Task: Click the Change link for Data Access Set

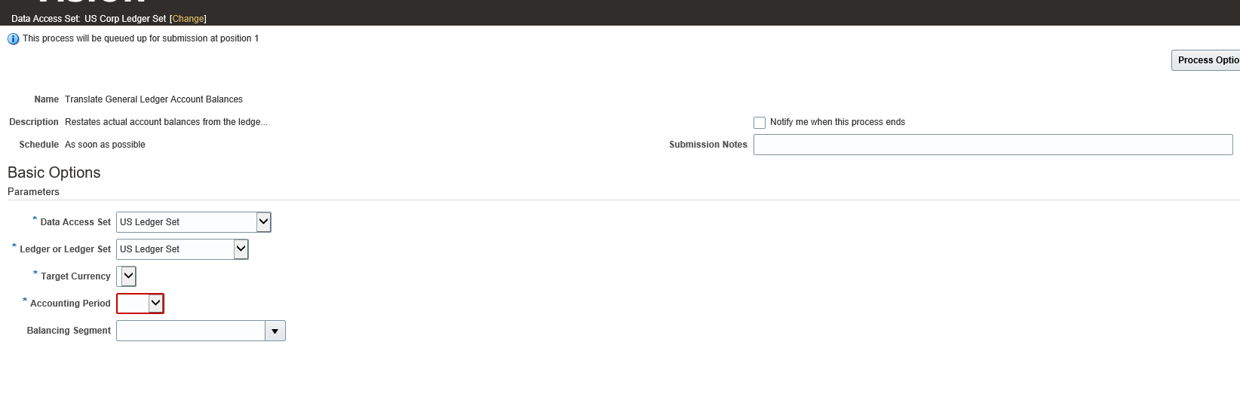Action: [x=188, y=19]
